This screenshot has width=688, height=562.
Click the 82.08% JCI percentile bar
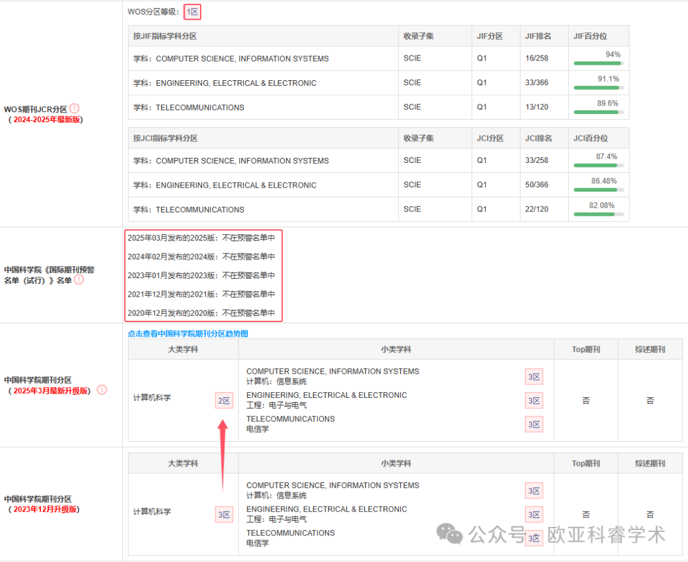point(598,214)
